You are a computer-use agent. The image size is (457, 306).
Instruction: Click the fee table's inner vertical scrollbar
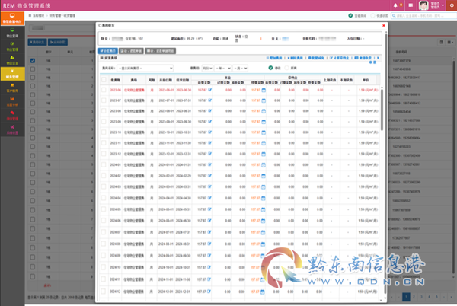pos(382,109)
